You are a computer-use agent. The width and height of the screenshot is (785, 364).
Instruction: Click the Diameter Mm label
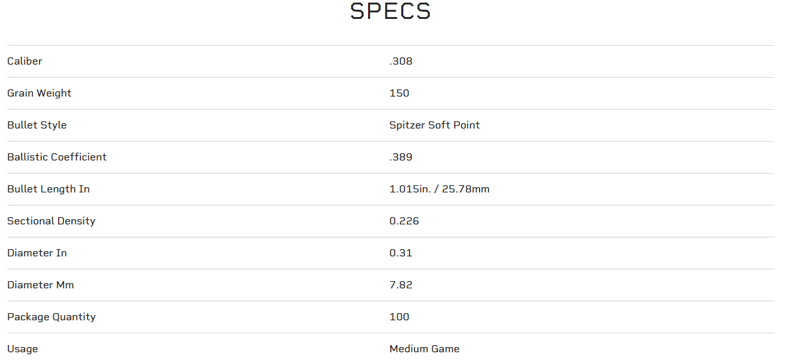pos(40,285)
